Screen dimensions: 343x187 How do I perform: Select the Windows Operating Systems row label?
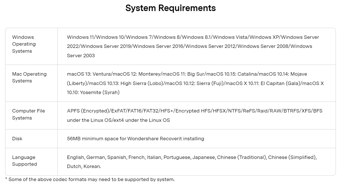(24, 44)
